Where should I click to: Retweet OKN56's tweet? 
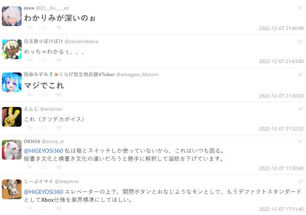(44, 168)
